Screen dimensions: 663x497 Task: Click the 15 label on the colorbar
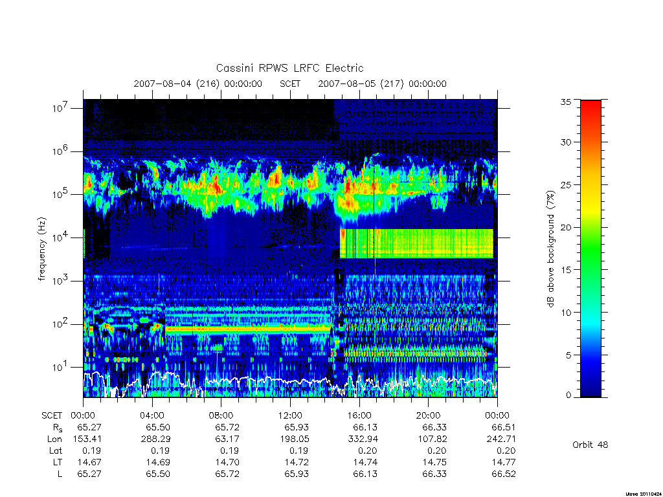(565, 269)
